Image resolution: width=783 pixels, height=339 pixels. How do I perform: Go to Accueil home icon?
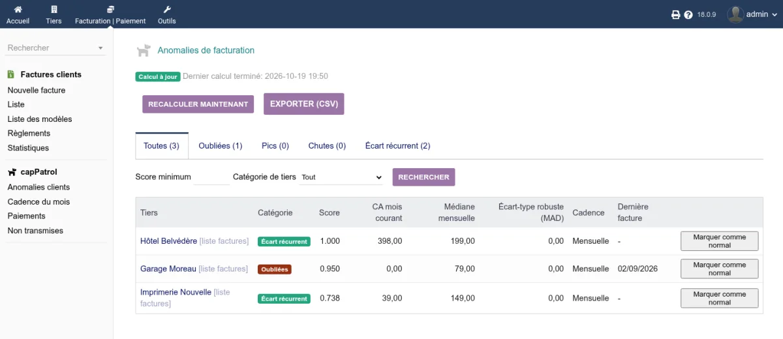tap(18, 9)
